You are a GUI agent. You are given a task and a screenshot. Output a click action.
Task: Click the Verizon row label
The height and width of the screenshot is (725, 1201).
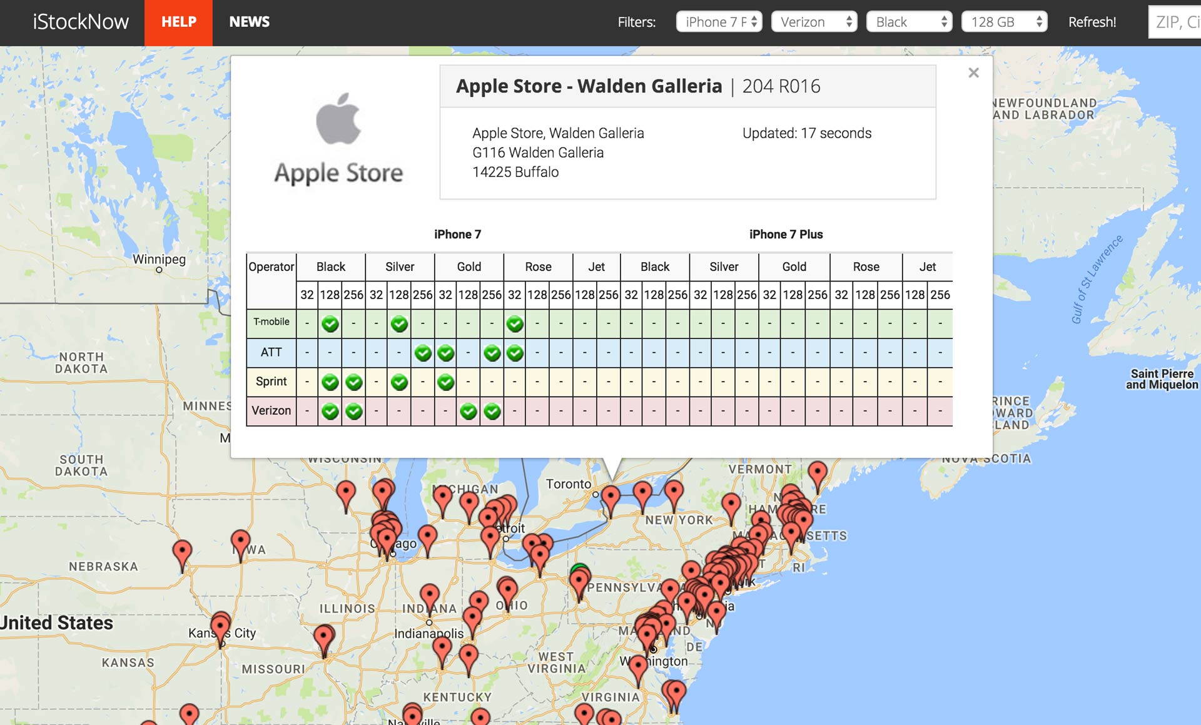pyautogui.click(x=271, y=410)
